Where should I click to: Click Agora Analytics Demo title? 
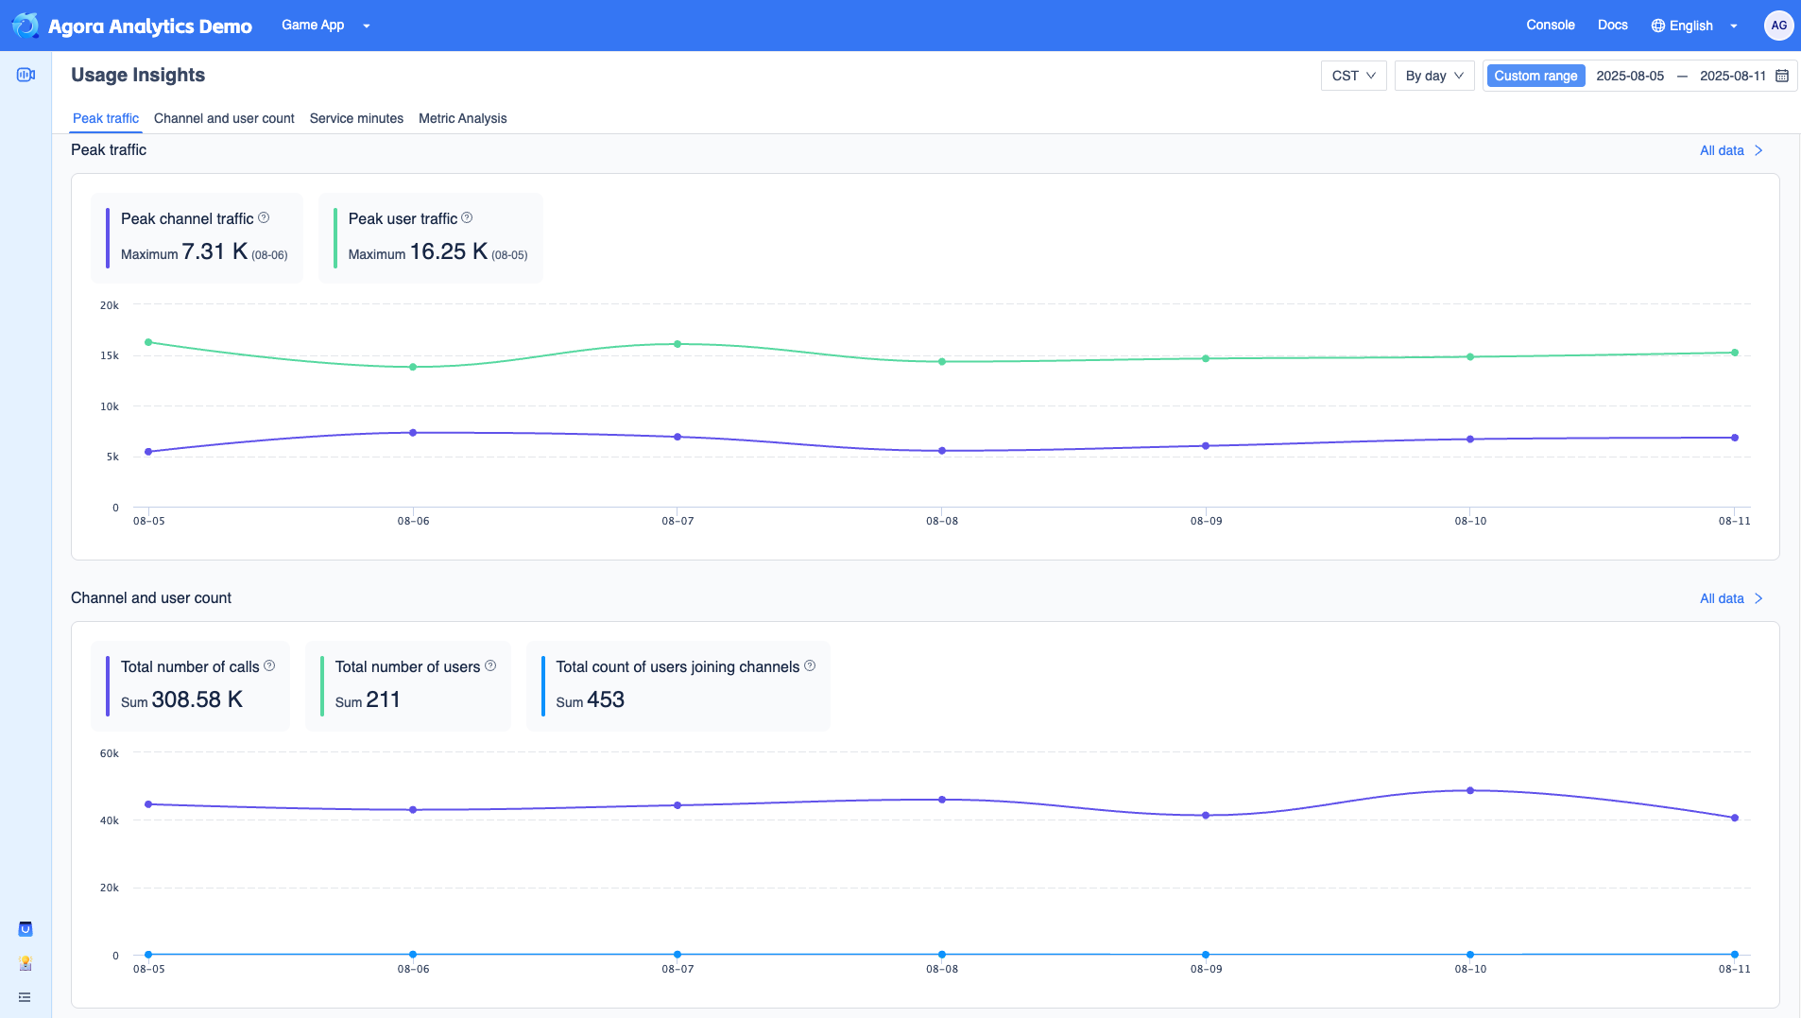point(150,26)
